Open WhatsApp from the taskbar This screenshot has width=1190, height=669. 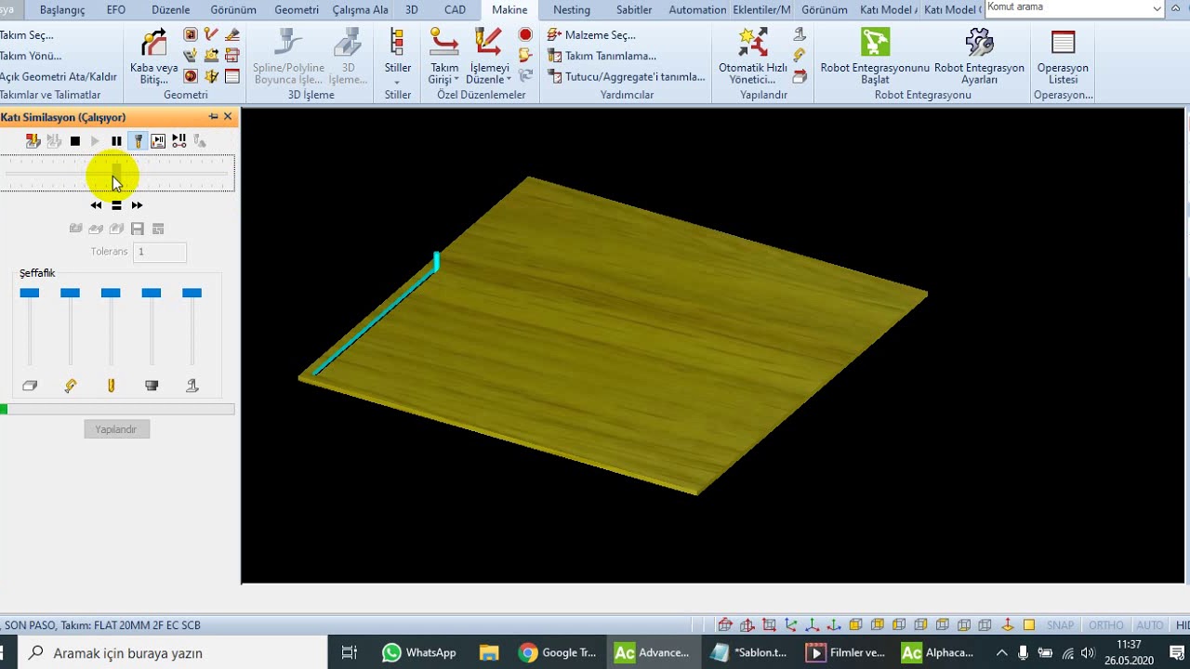click(420, 652)
